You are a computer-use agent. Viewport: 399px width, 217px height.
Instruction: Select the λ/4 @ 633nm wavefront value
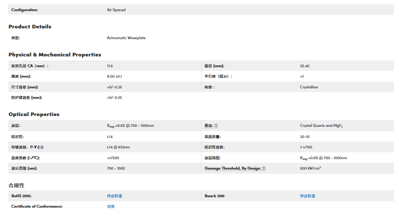click(118, 147)
